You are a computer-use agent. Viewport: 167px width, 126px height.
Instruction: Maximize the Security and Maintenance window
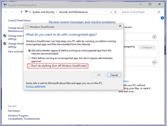click(150, 4)
